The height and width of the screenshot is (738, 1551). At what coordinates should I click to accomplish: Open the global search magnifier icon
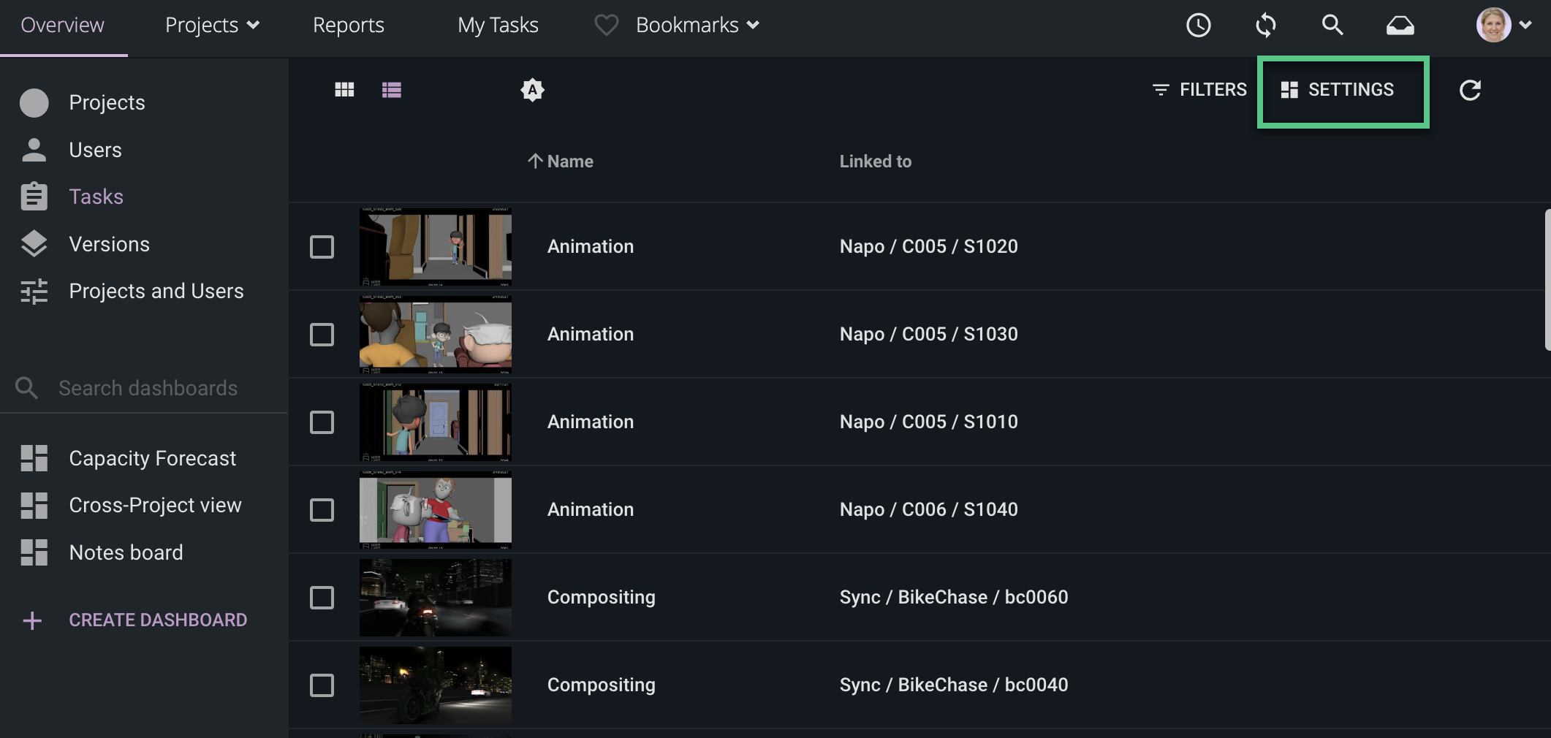(x=1332, y=25)
